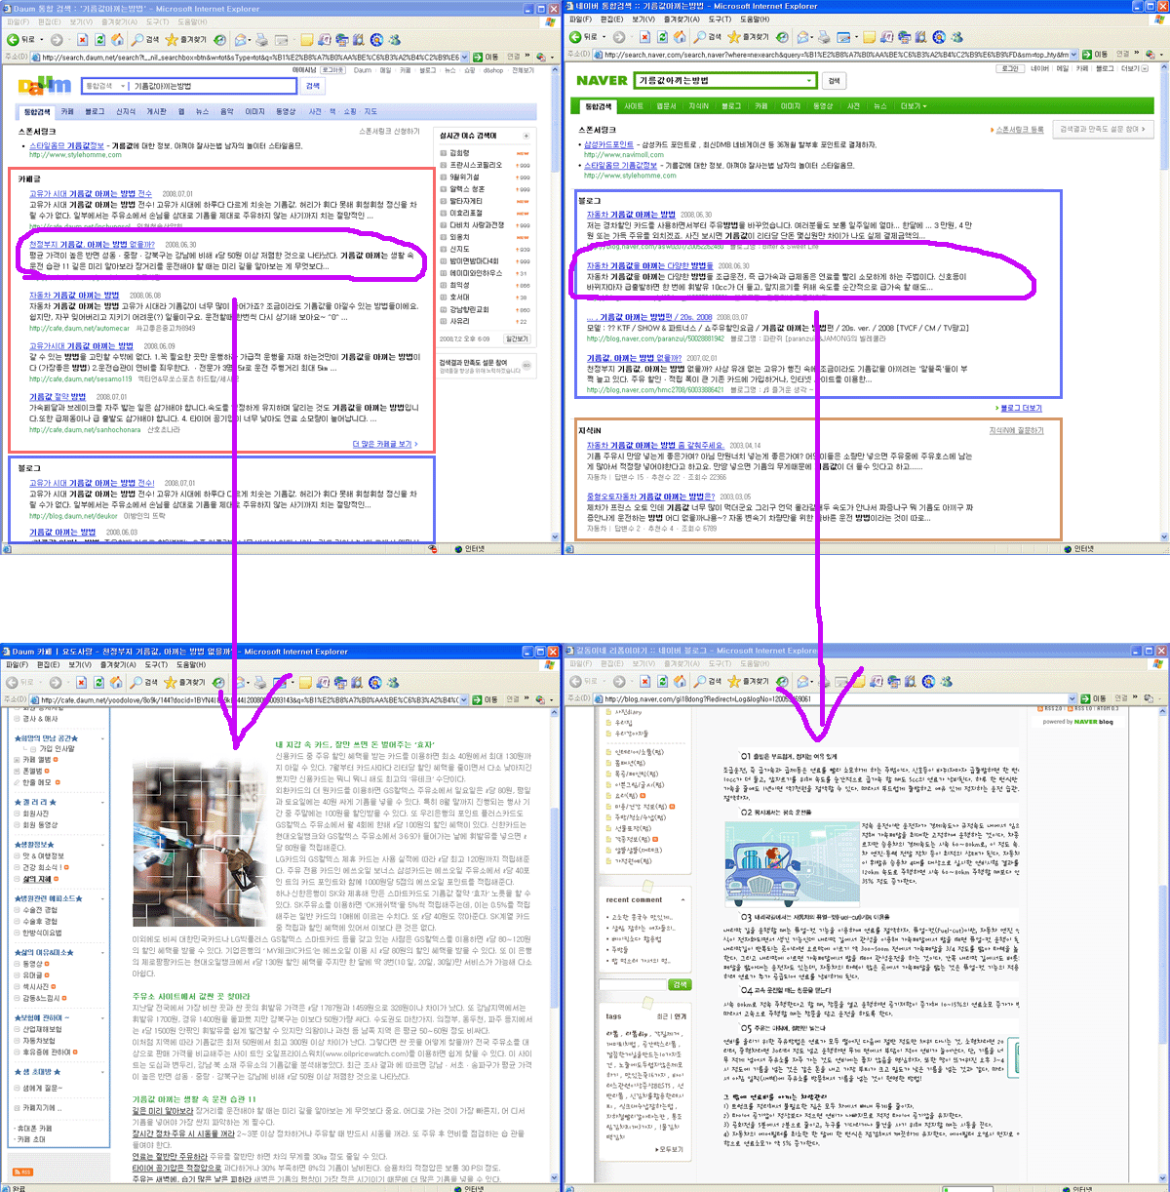Open 스폰서링크 등록 link on Naver
This screenshot has width=1170, height=1192.
coord(1018,129)
